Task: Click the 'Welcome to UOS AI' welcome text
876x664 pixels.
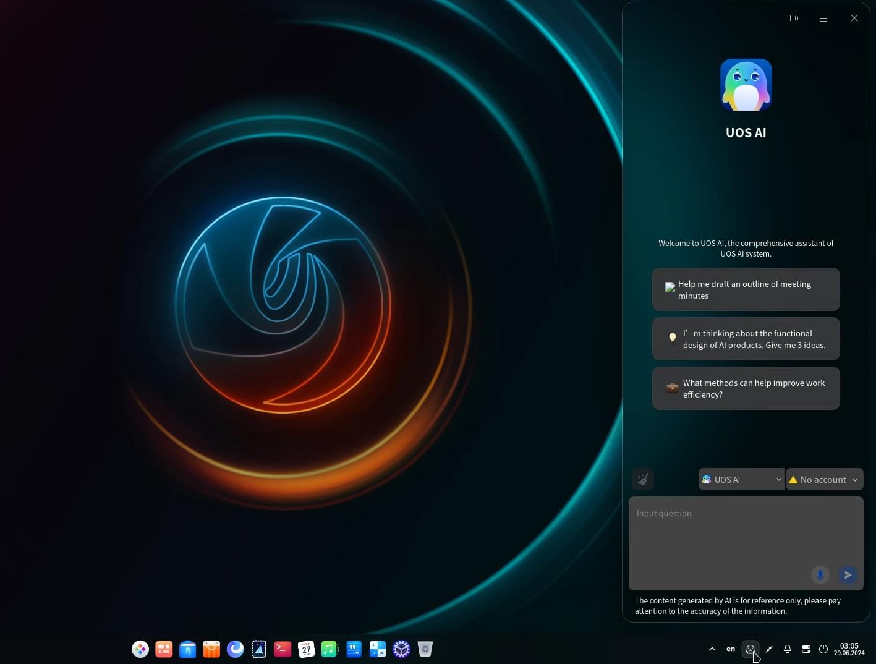Action: [746, 249]
